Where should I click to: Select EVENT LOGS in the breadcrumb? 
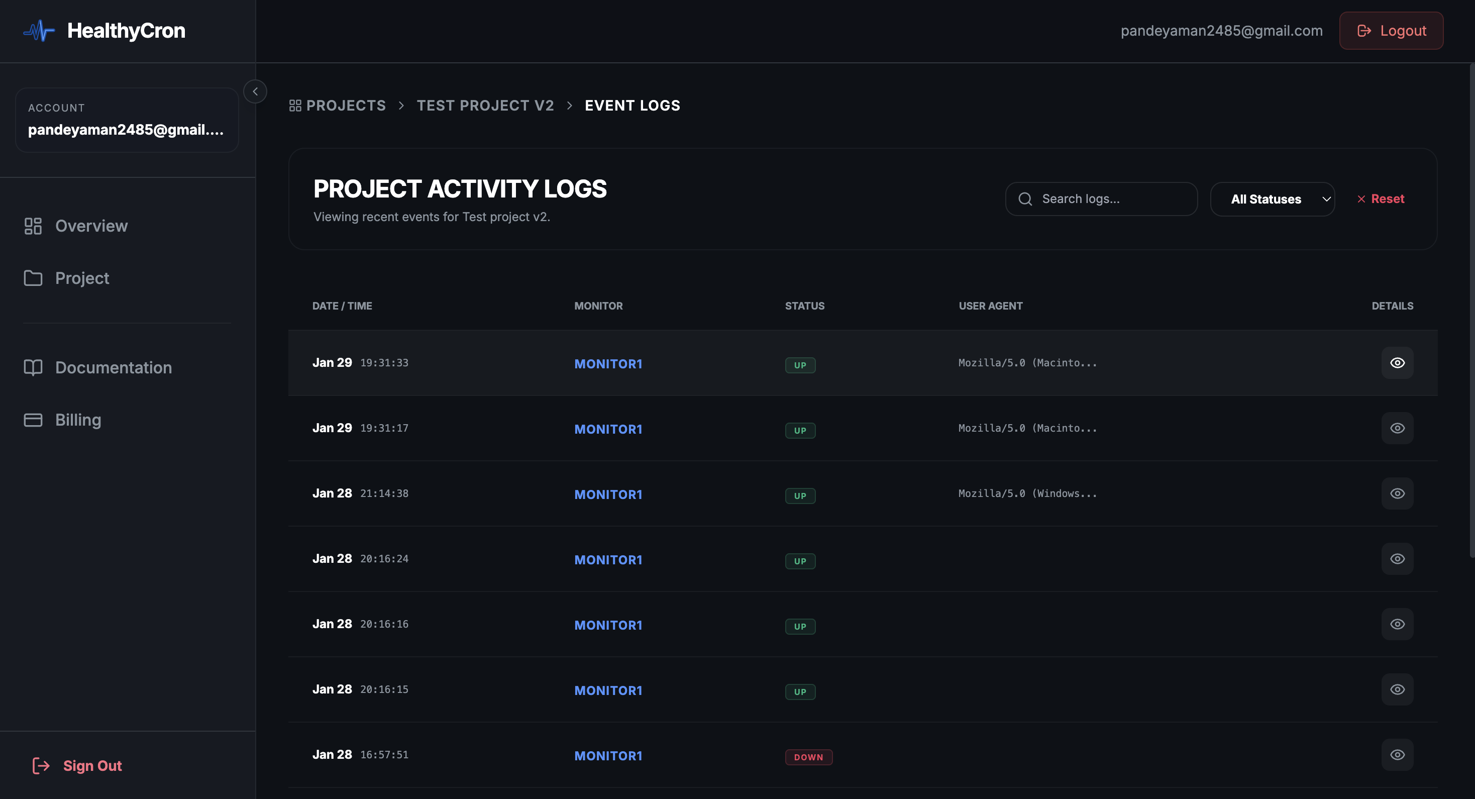[x=632, y=105]
